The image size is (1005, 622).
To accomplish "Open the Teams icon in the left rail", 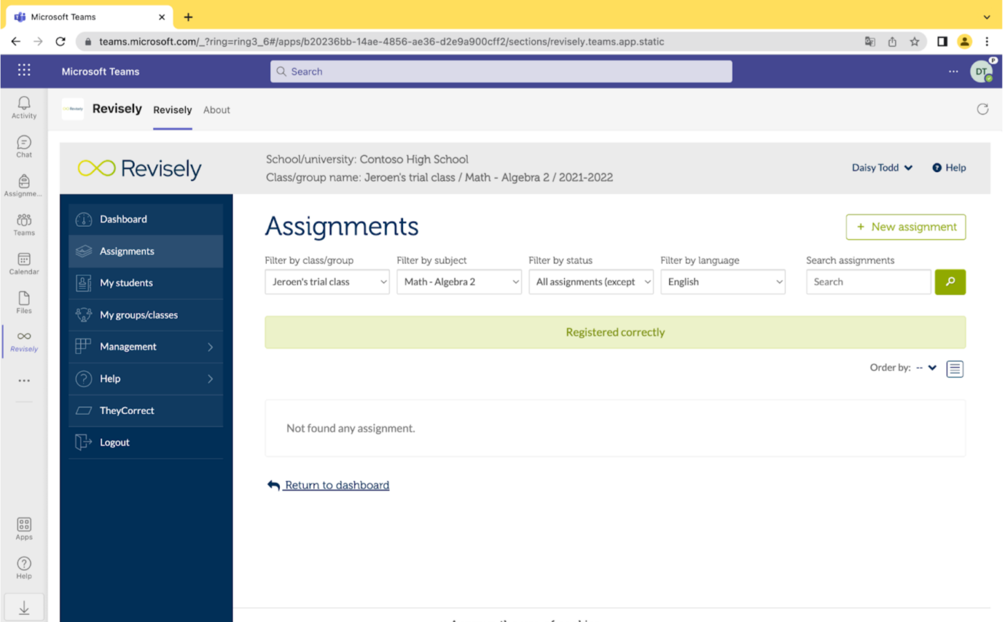I will point(24,222).
